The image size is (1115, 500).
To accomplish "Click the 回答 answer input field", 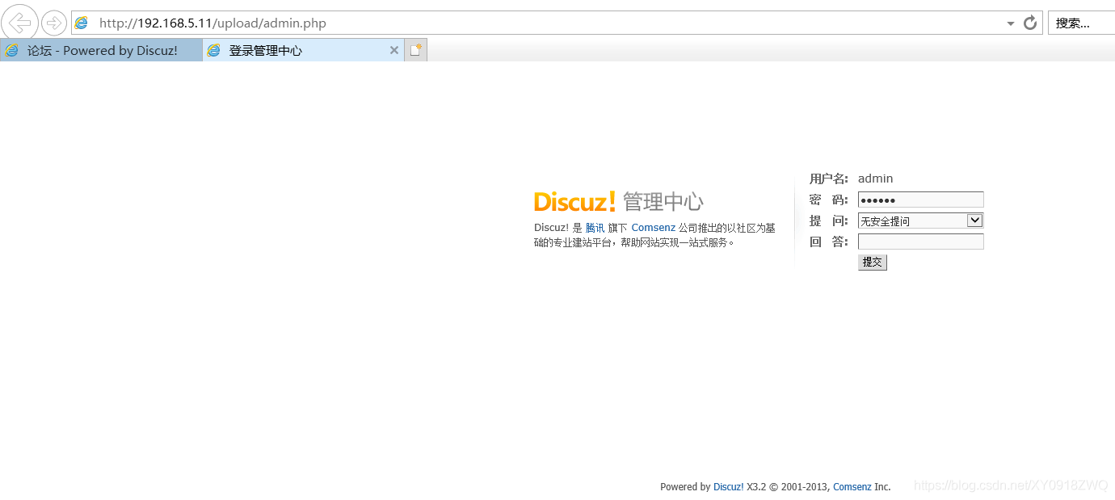I will 920,242.
